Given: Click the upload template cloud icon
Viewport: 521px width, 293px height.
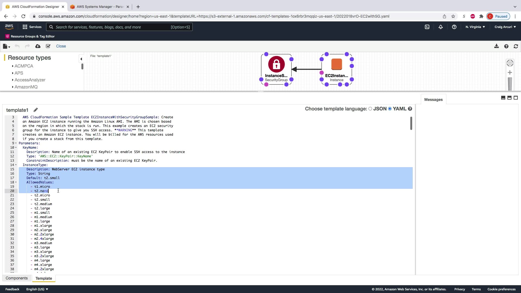Looking at the screenshot, I should click(38, 46).
